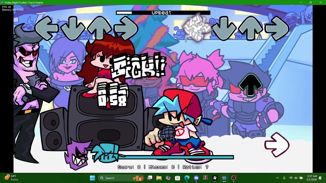Click the Score: 0 text
Viewport: 326px width, 183px height.
point(129,167)
